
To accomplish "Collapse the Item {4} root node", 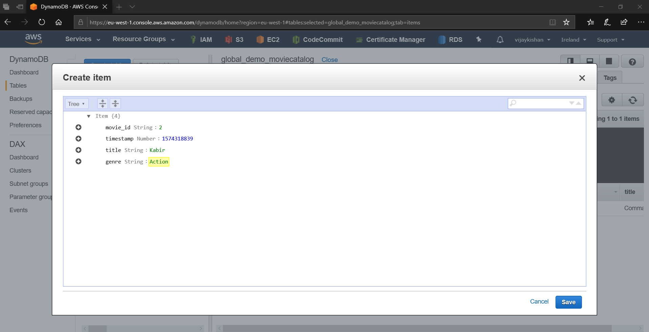I will [x=89, y=116].
